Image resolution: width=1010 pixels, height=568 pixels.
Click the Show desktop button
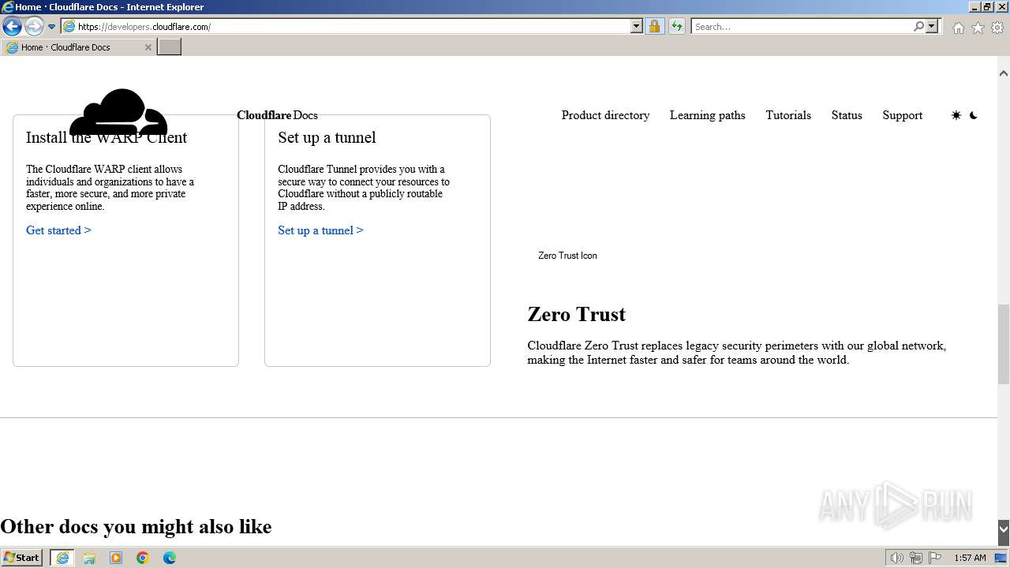(1001, 558)
